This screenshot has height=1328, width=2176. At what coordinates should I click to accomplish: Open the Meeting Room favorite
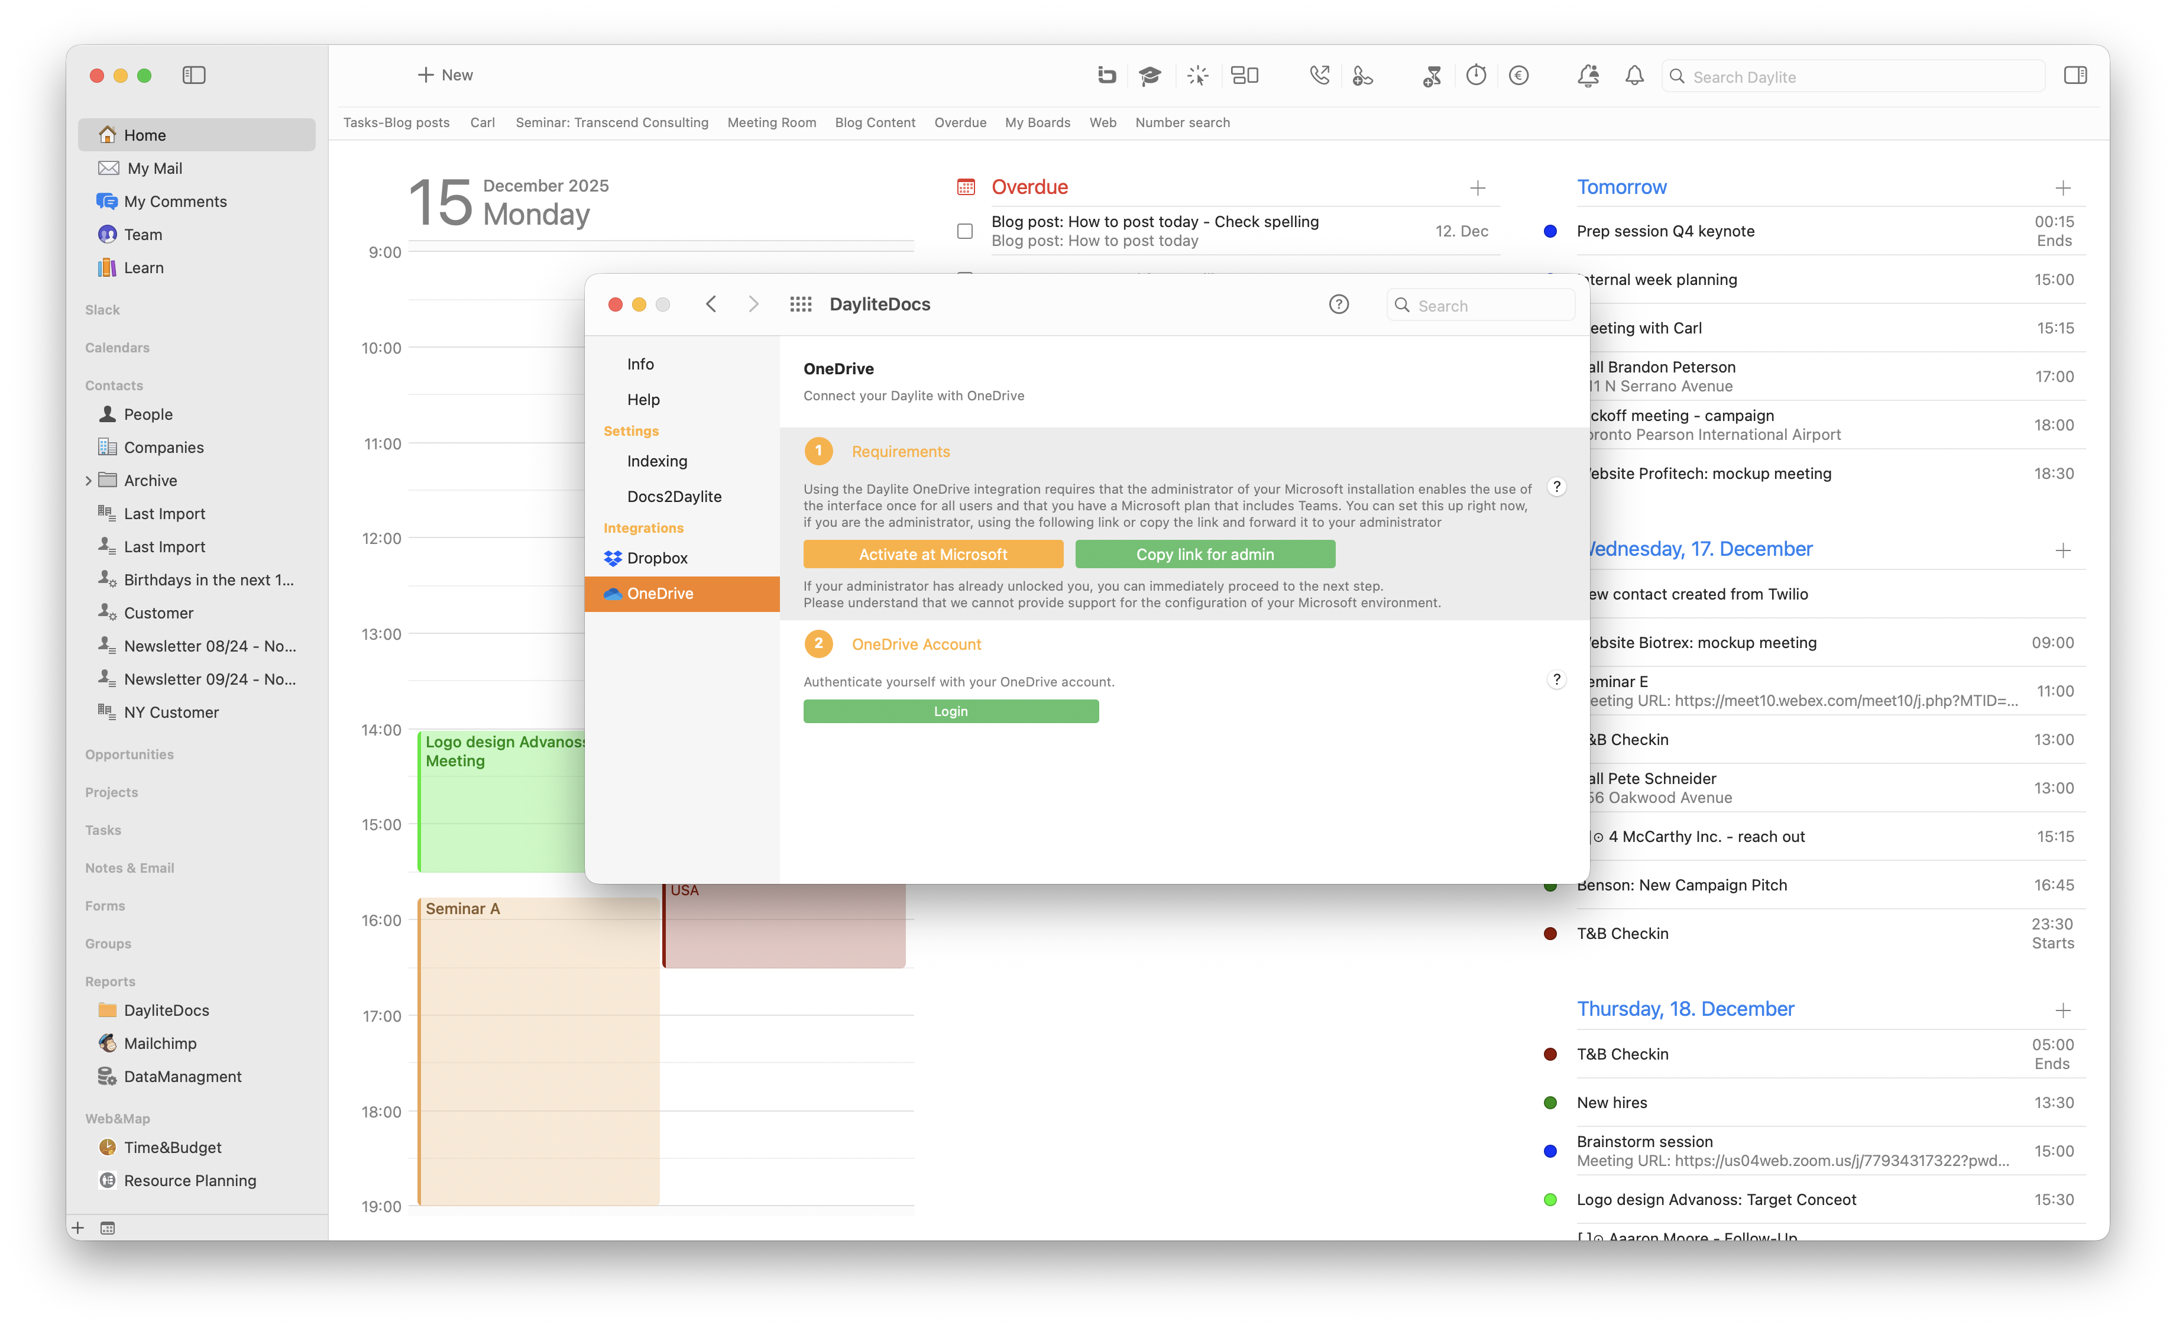tap(772, 123)
